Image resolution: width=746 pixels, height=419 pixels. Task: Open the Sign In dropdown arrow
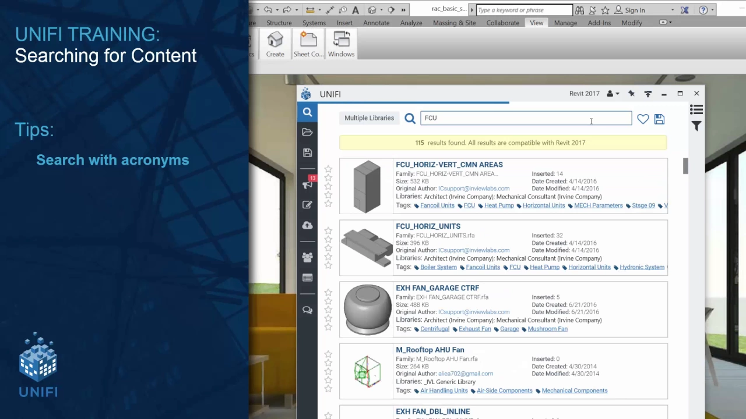pos(673,10)
